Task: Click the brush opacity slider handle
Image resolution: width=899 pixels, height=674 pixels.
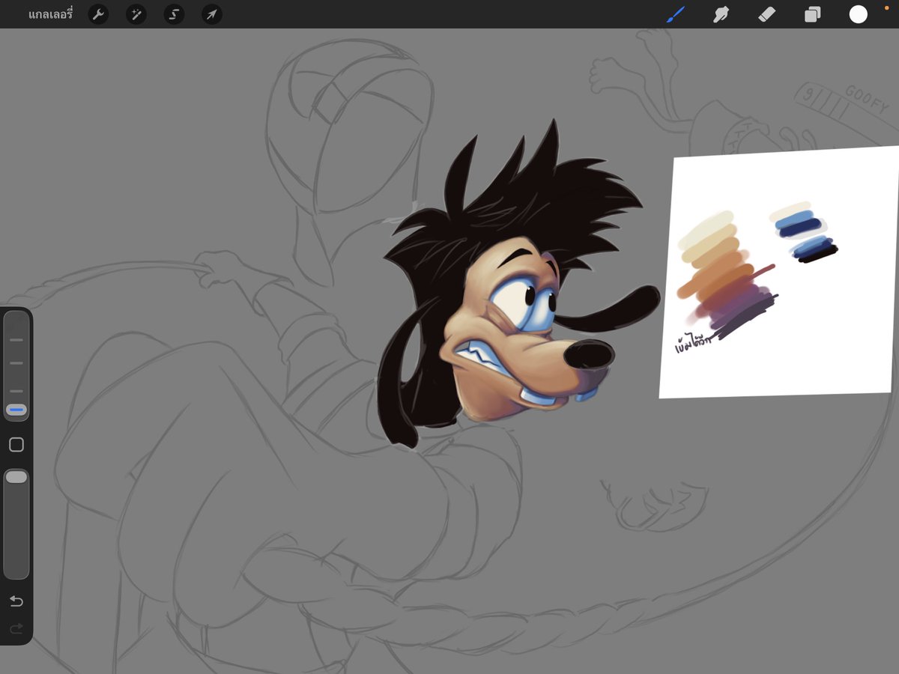Action: click(x=16, y=477)
